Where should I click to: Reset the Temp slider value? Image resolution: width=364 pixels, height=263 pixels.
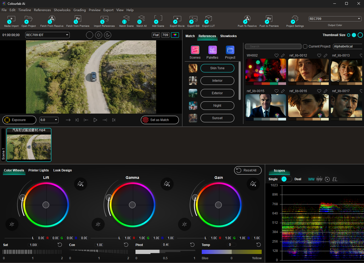(x=259, y=245)
